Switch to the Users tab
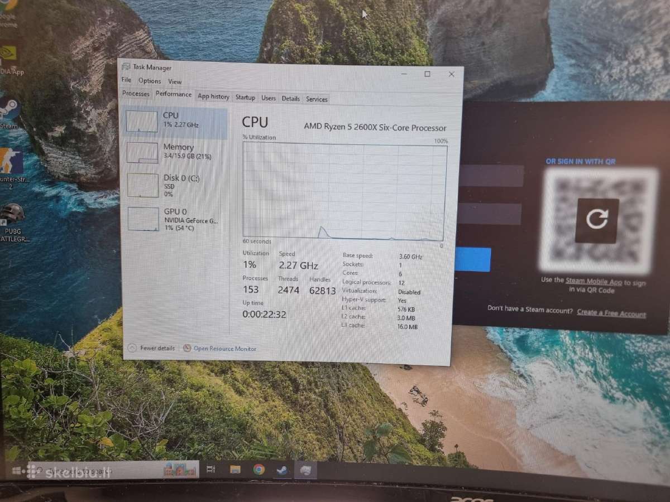Viewport: 670px width, 502px height. (269, 98)
